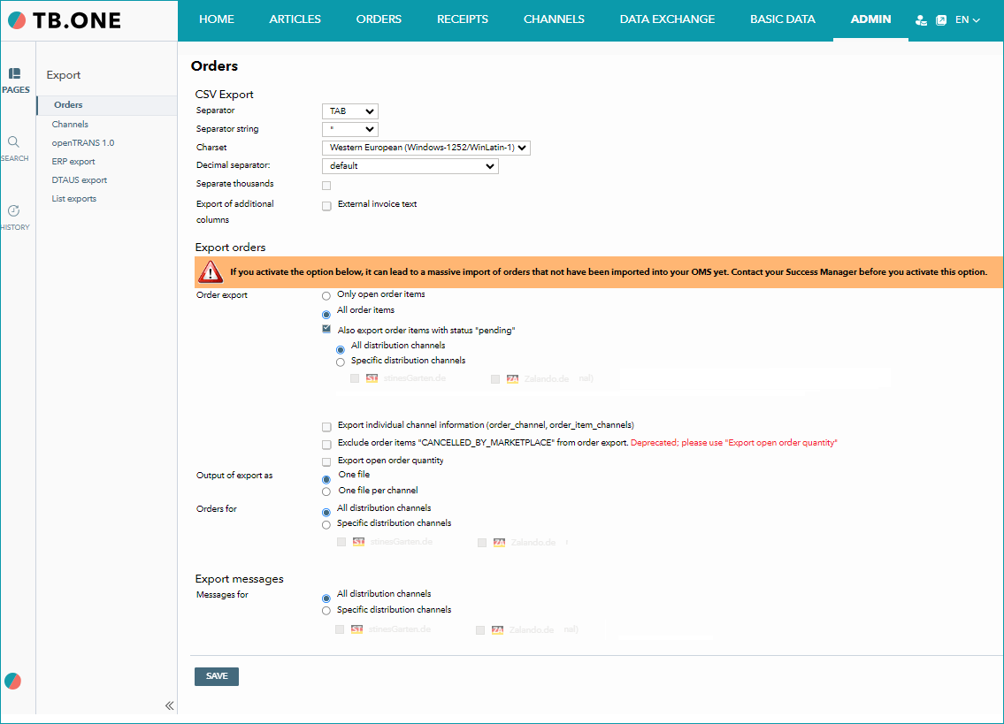
Task: Click the Orders page heading
Action: [x=214, y=66]
